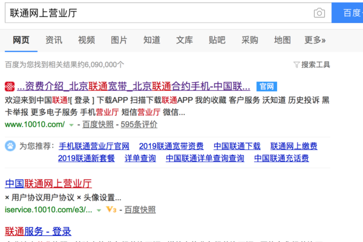Click the snippet text 欢迎来到中国联通
Viewport: 363px width, 242px height.
pyautogui.click(x=36, y=100)
